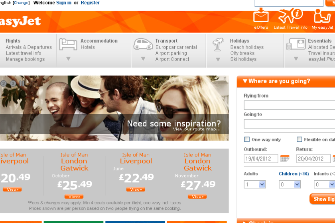The height and width of the screenshot is (223, 335).
Task: Open the Accommodation menu heading
Action: pos(99,41)
